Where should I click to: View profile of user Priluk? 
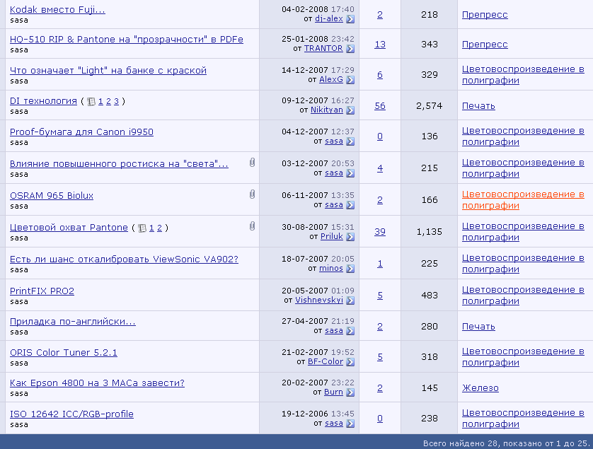pyautogui.click(x=332, y=236)
